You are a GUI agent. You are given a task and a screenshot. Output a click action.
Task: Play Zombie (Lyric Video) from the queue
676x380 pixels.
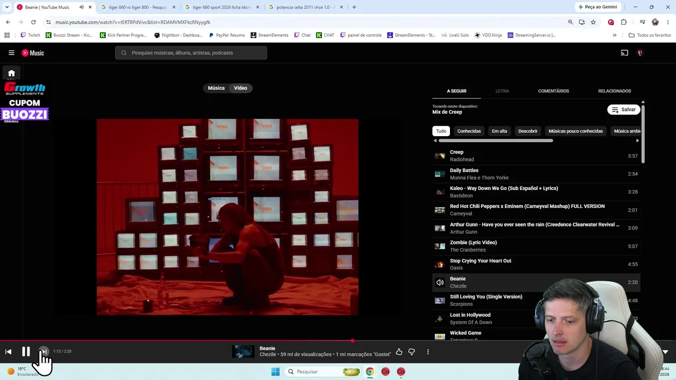(x=536, y=246)
